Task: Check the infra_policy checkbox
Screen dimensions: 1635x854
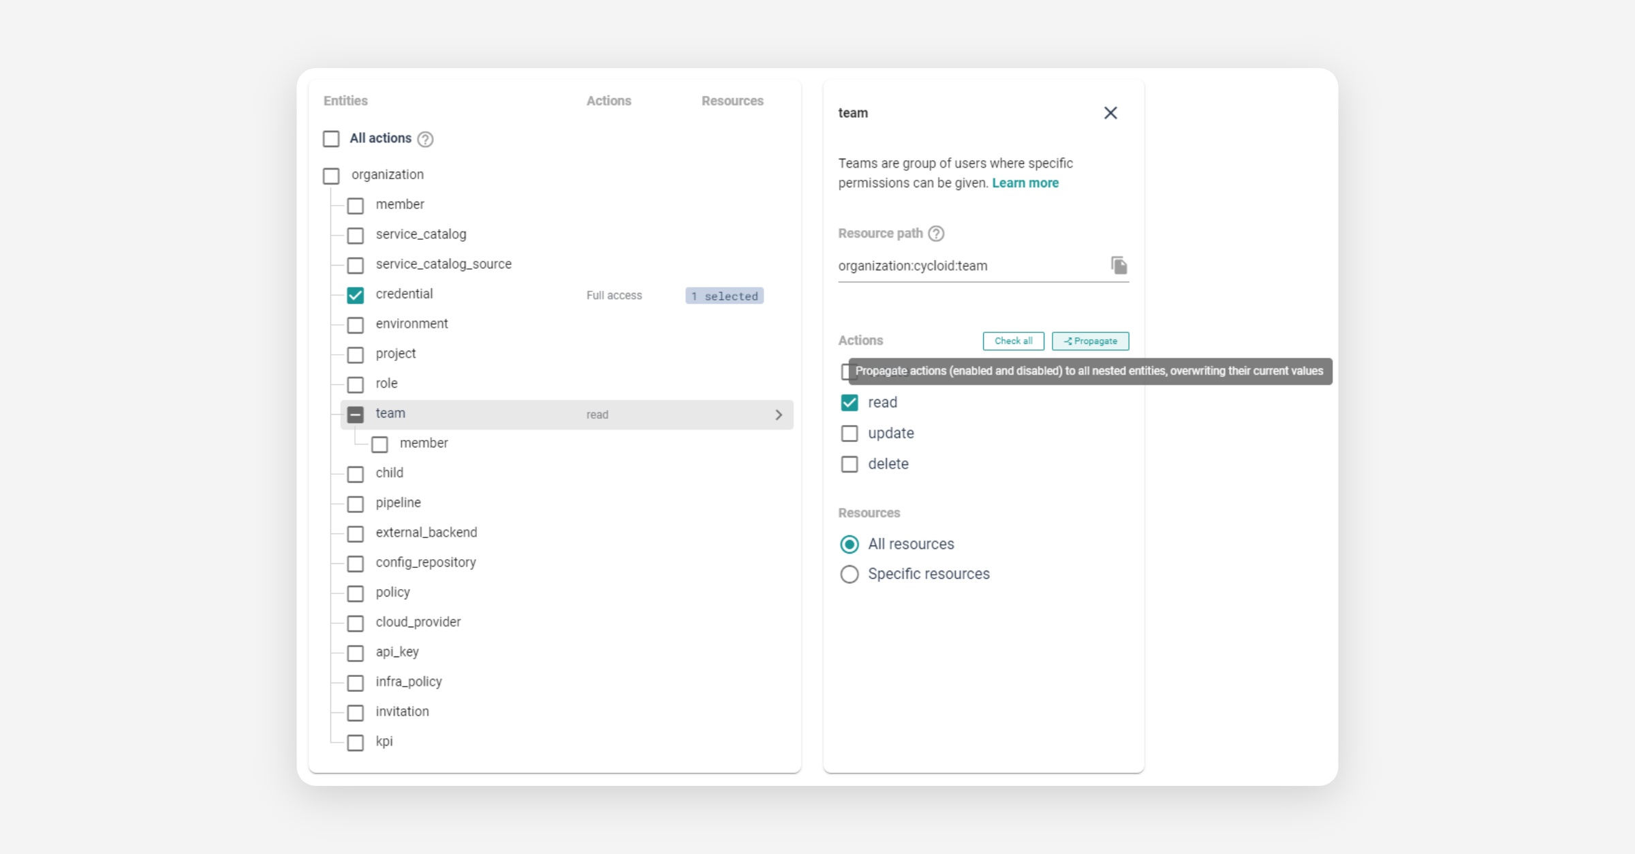Action: tap(356, 683)
